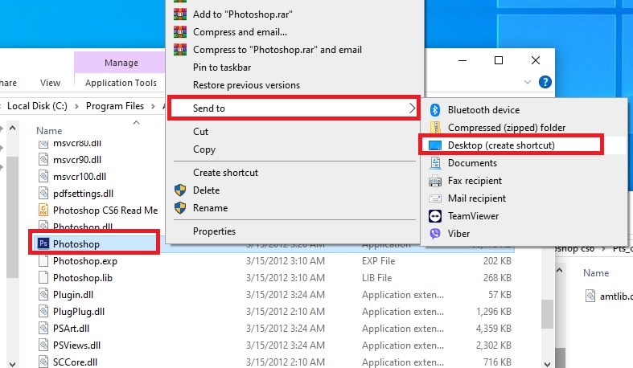This screenshot has width=633, height=368.
Task: Click Local Disk (C:) in address bar
Action: coord(37,106)
